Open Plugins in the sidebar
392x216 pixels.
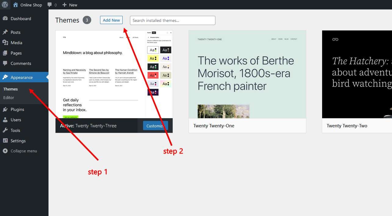click(17, 109)
